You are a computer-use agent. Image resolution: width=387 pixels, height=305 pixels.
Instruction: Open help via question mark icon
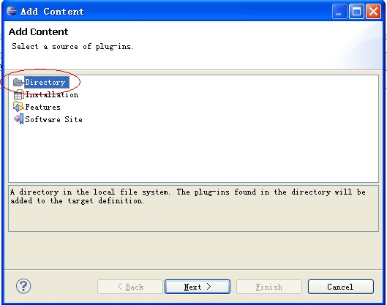coord(23,286)
